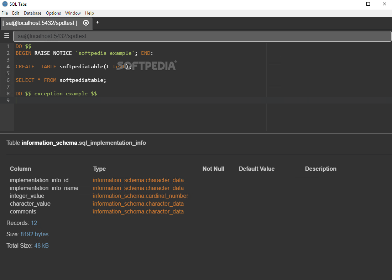Click type link for implementation_info_id
The image size is (392, 280).
click(x=138, y=180)
